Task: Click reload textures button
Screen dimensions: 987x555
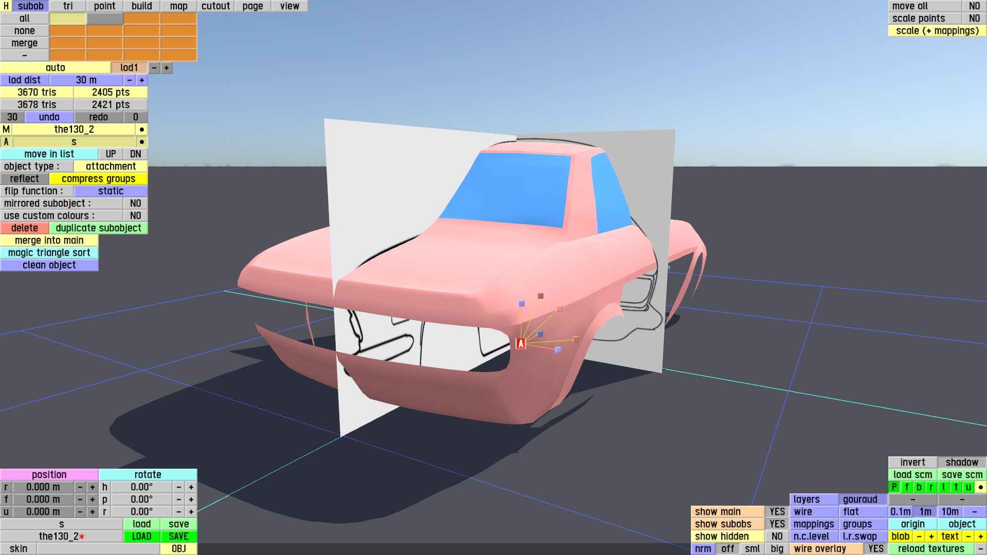Action: tap(931, 549)
